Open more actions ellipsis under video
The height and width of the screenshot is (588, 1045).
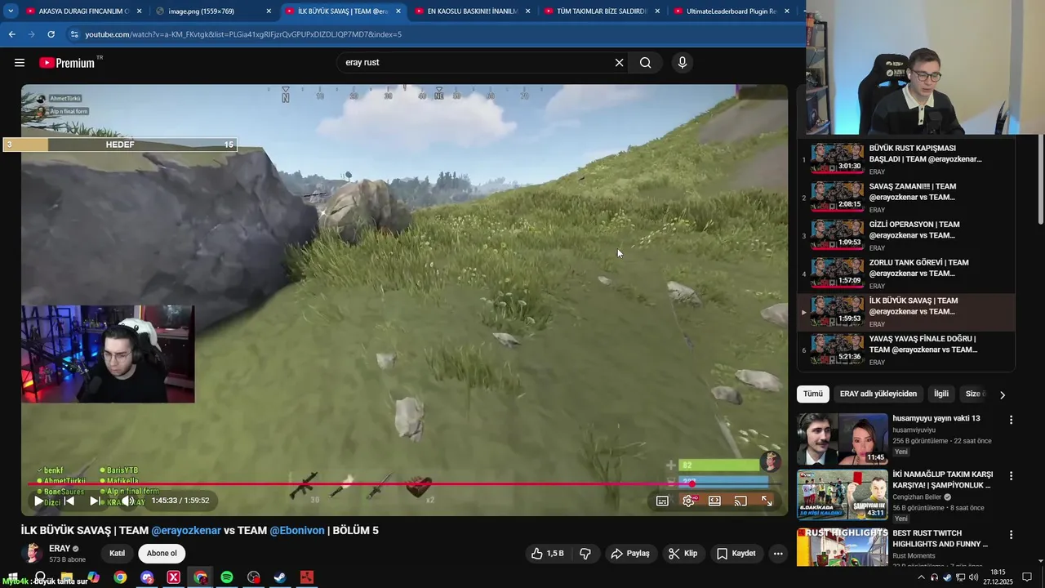tap(778, 554)
